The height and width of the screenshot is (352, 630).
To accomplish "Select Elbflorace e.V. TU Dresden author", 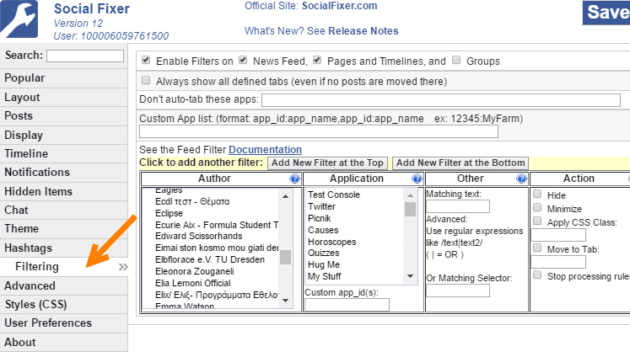I will click(210, 259).
